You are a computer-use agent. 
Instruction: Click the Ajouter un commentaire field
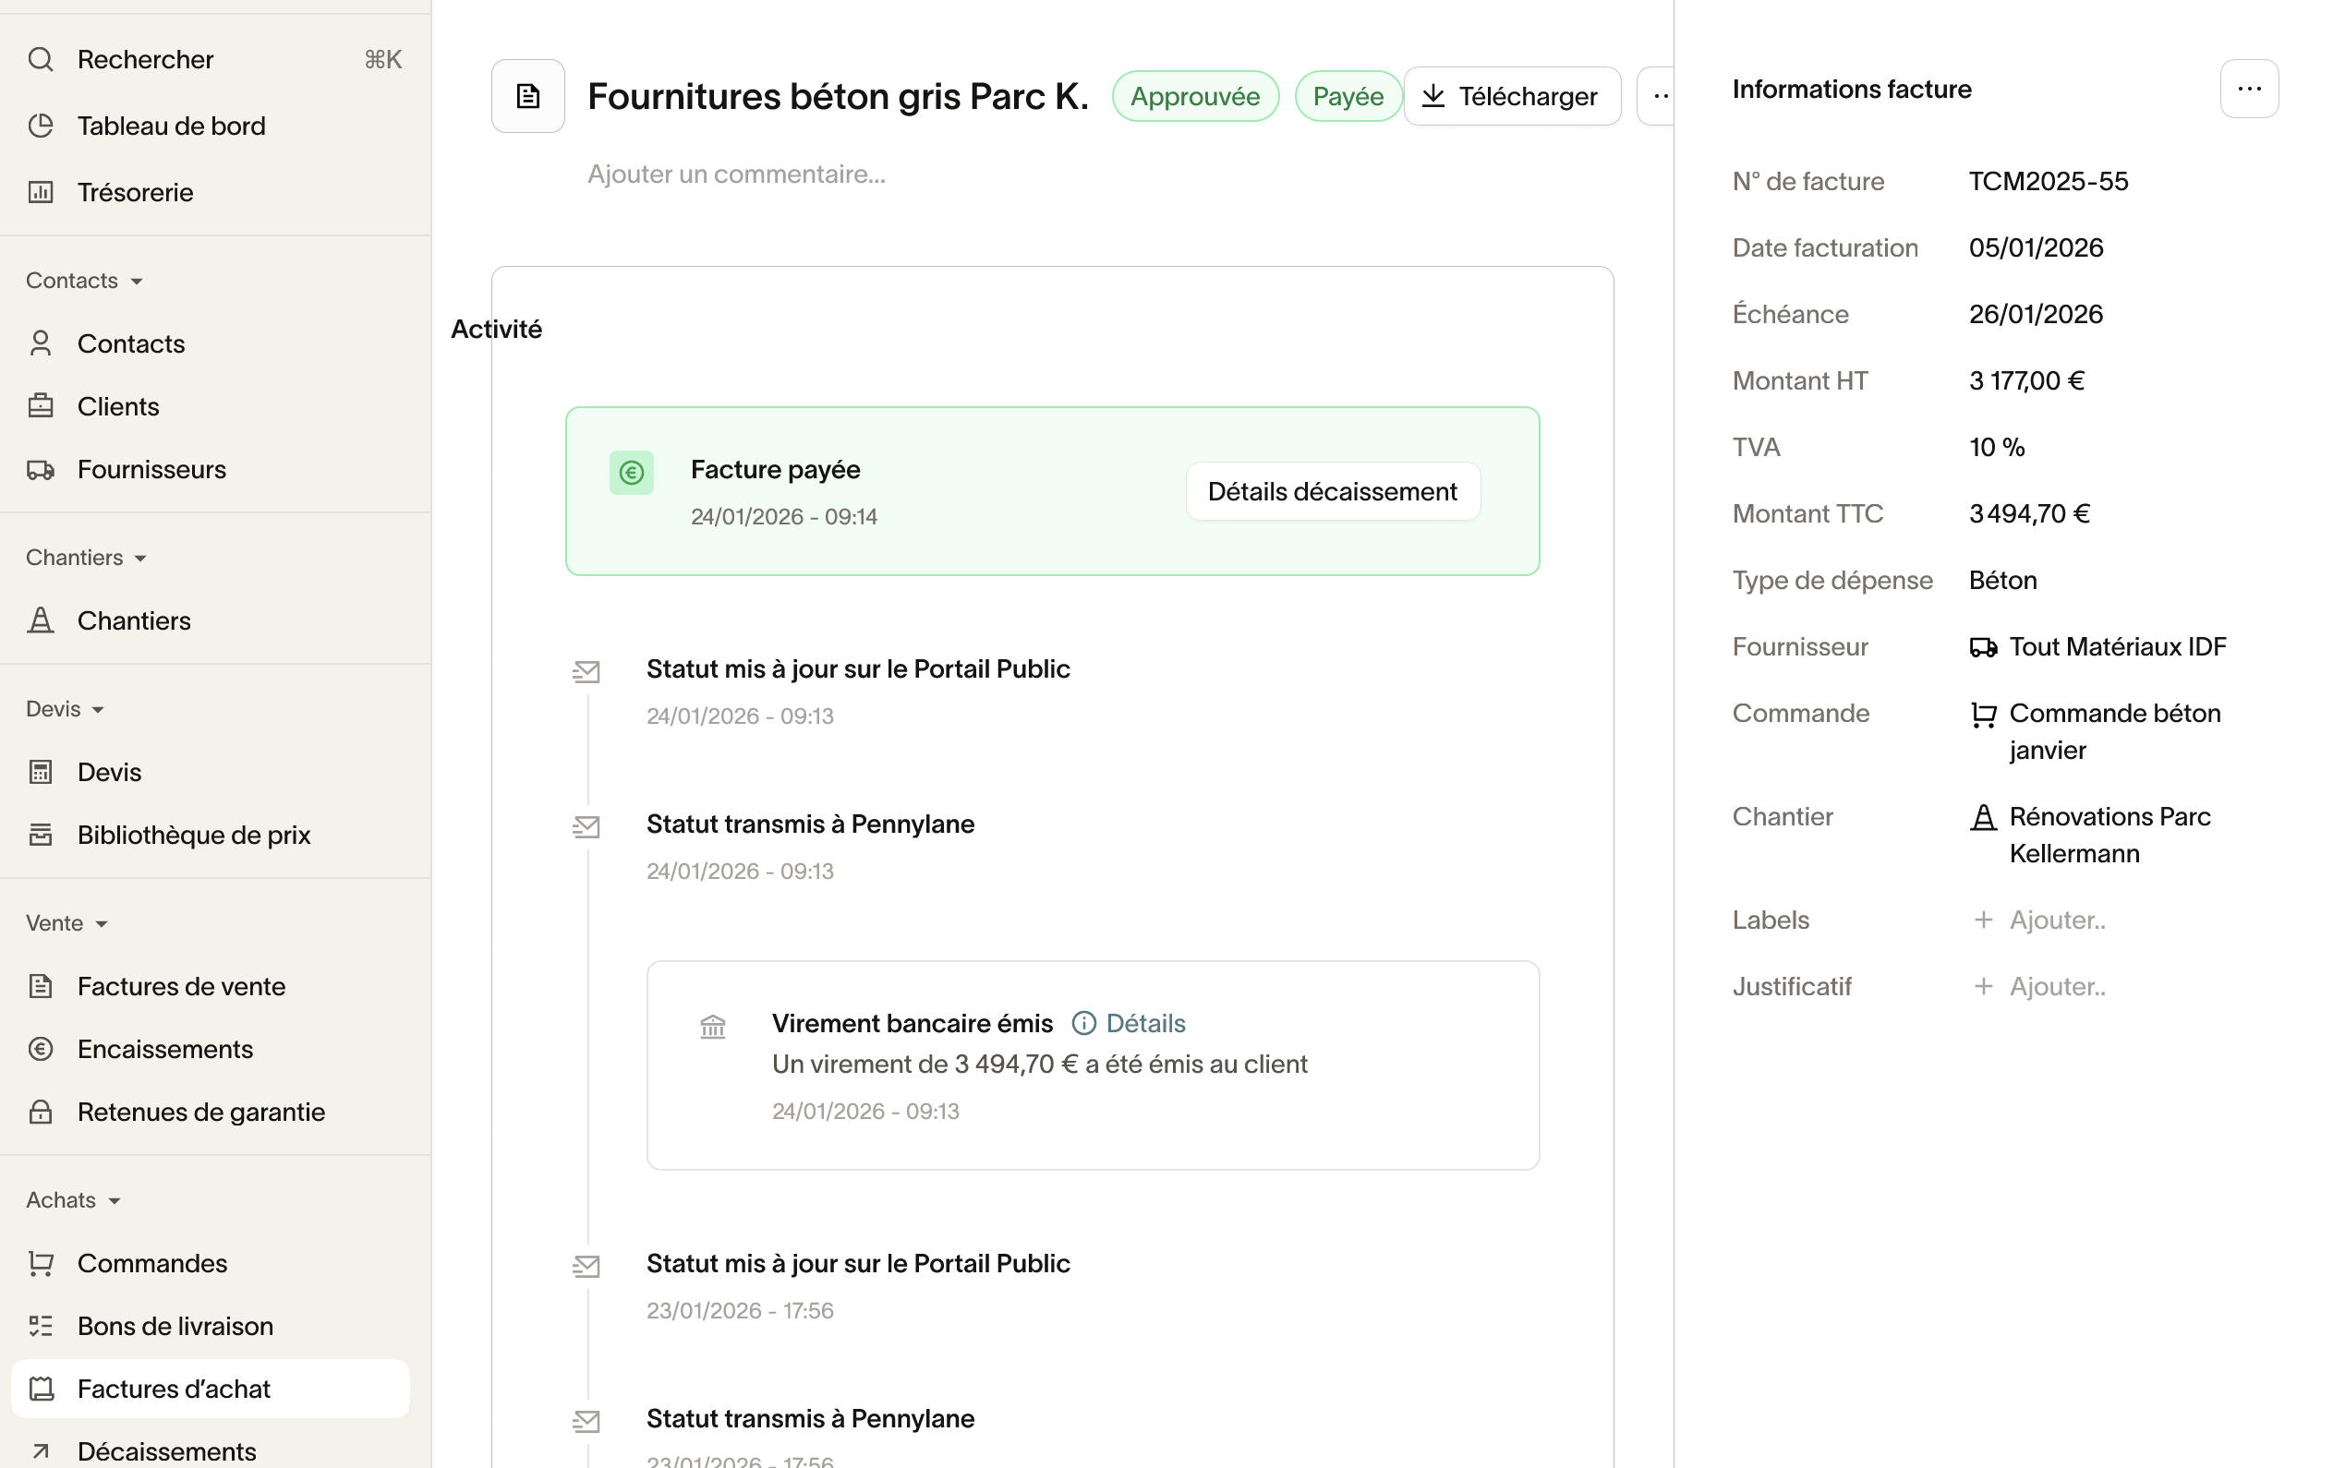click(736, 174)
